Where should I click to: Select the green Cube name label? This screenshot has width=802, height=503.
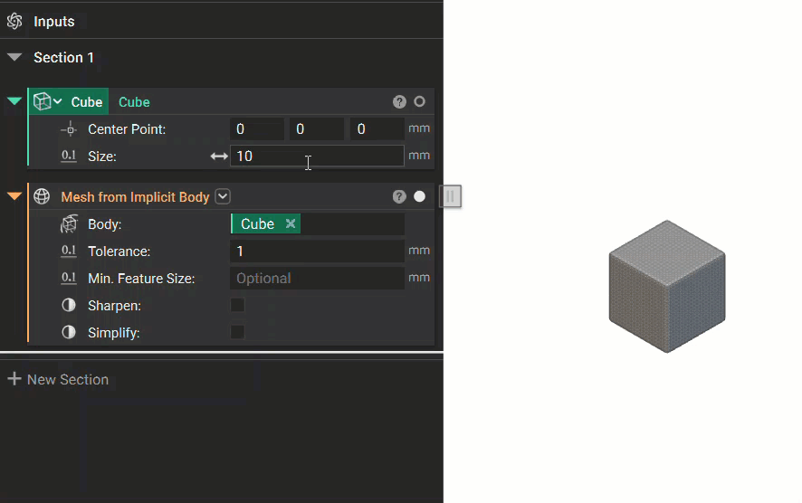point(134,101)
